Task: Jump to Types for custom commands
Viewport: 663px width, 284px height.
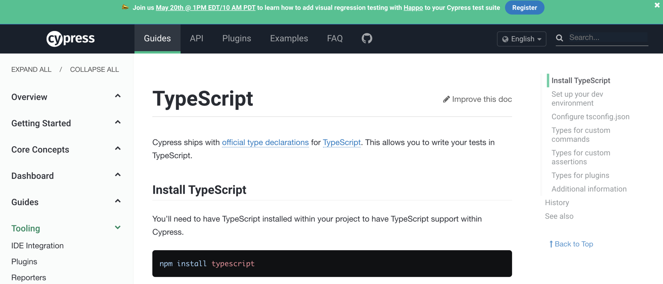Action: [581, 135]
